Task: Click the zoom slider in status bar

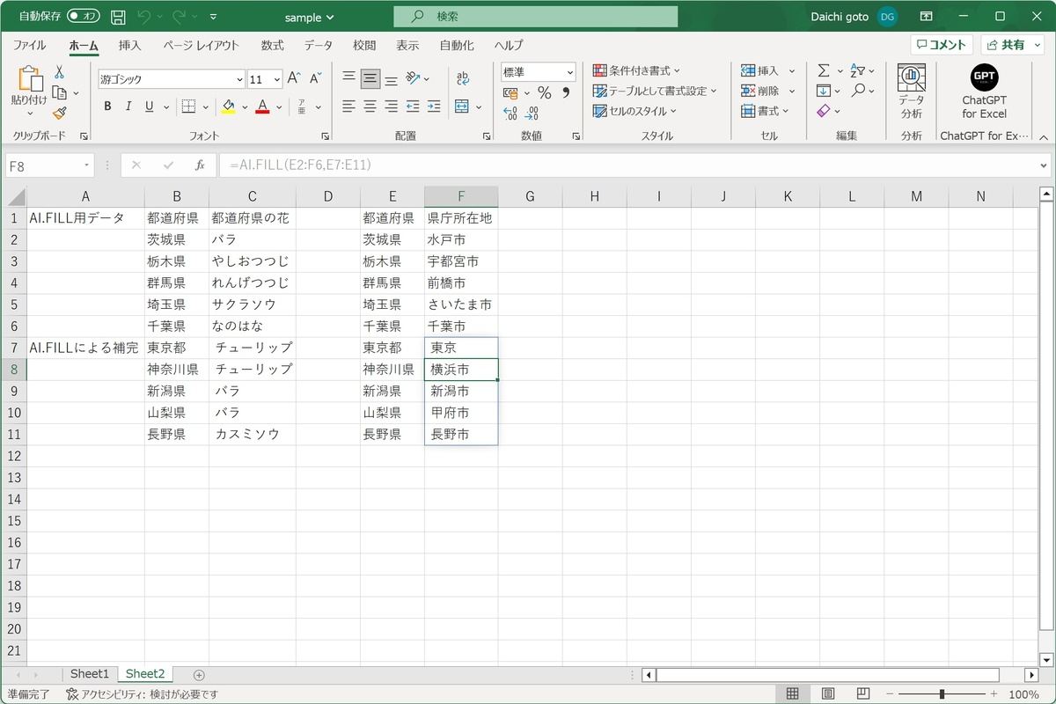Action: click(x=941, y=693)
